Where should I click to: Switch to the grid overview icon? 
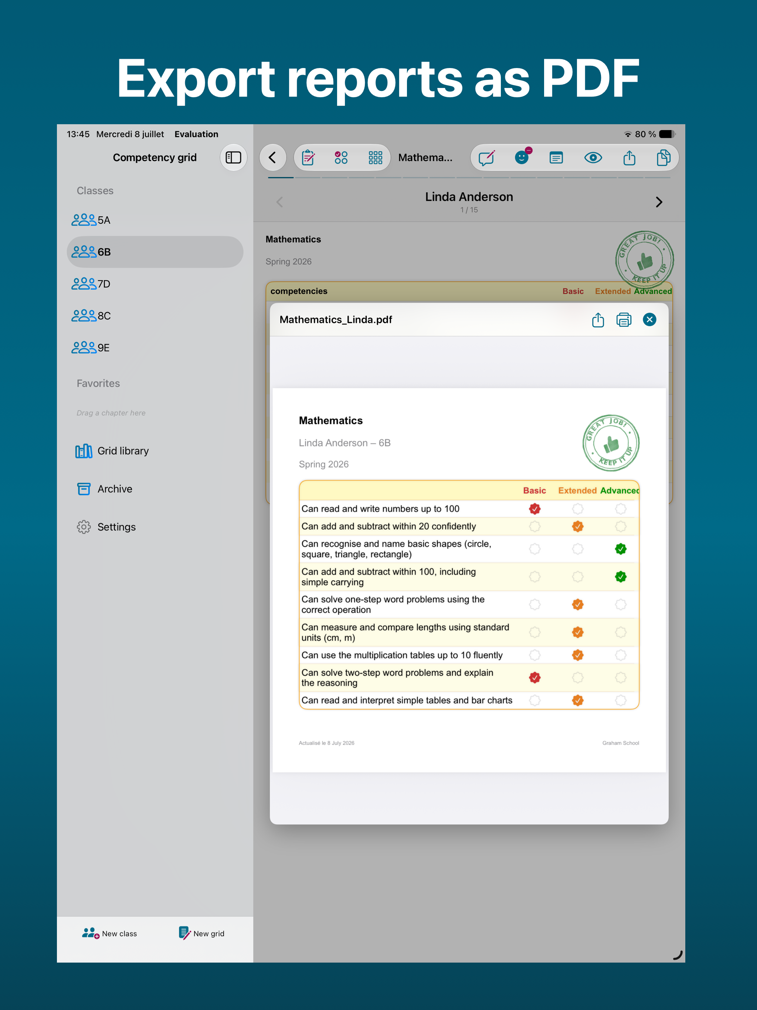[x=375, y=157]
